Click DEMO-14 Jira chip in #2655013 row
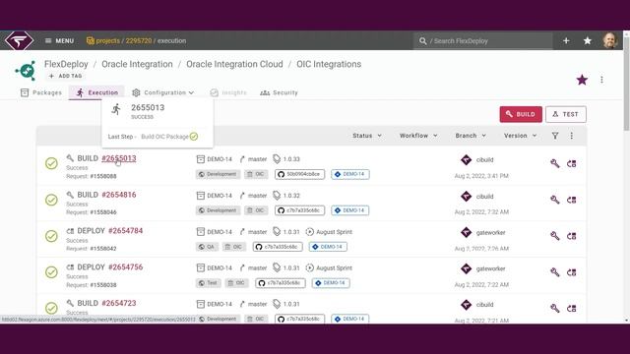 [x=350, y=174]
